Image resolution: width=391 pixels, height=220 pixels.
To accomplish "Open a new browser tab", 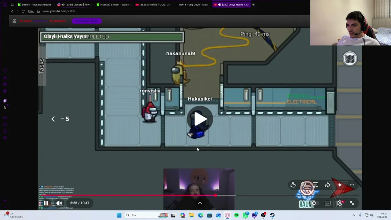I will 253,5.
